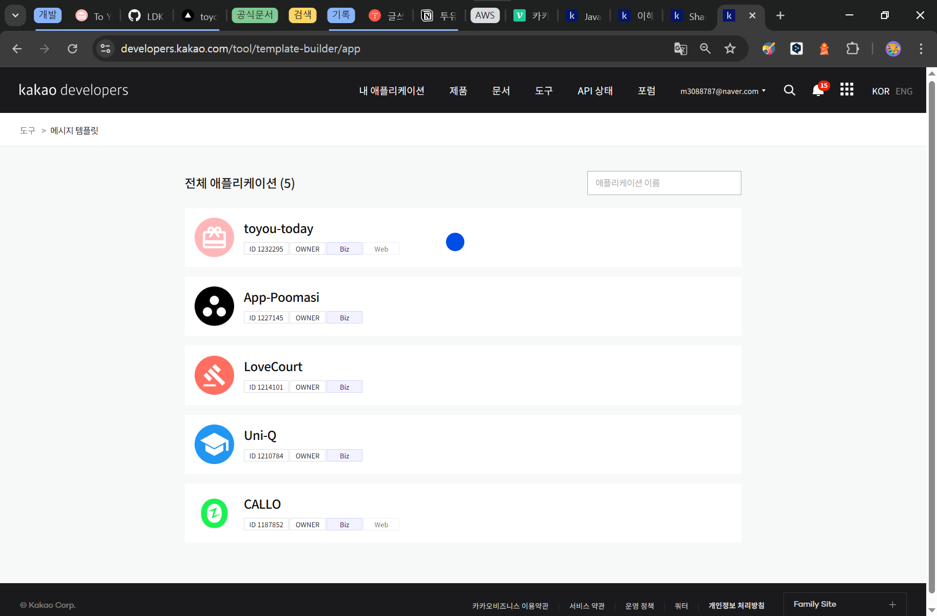Switch to the Java Kakao tab
The image size is (937, 616).
tap(584, 16)
